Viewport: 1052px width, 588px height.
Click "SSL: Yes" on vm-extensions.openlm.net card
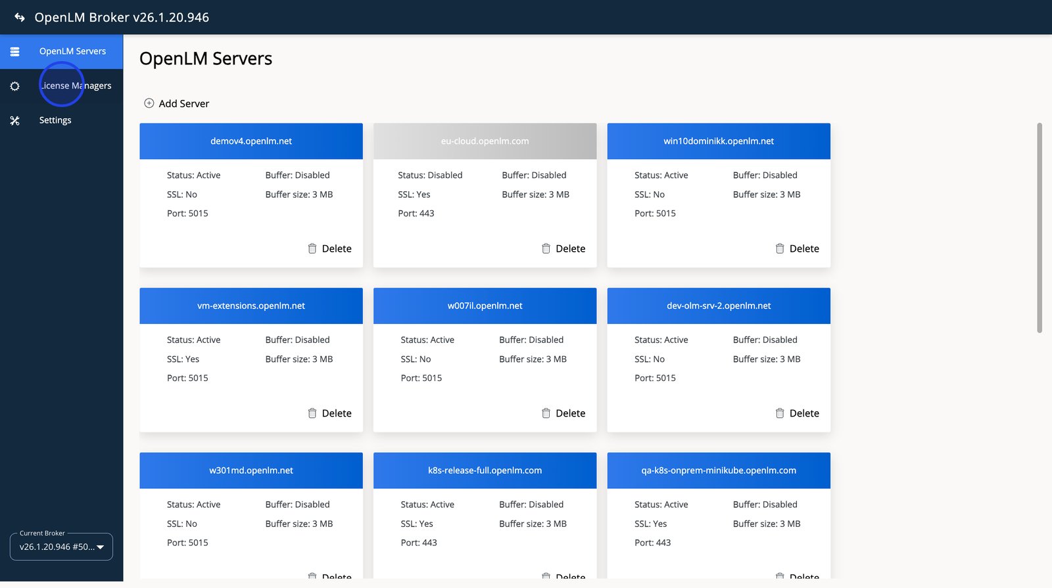click(x=183, y=359)
